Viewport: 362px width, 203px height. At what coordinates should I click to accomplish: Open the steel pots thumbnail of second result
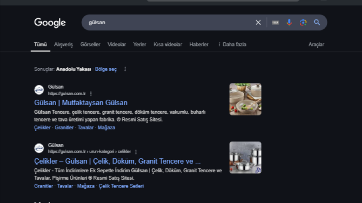(245, 157)
